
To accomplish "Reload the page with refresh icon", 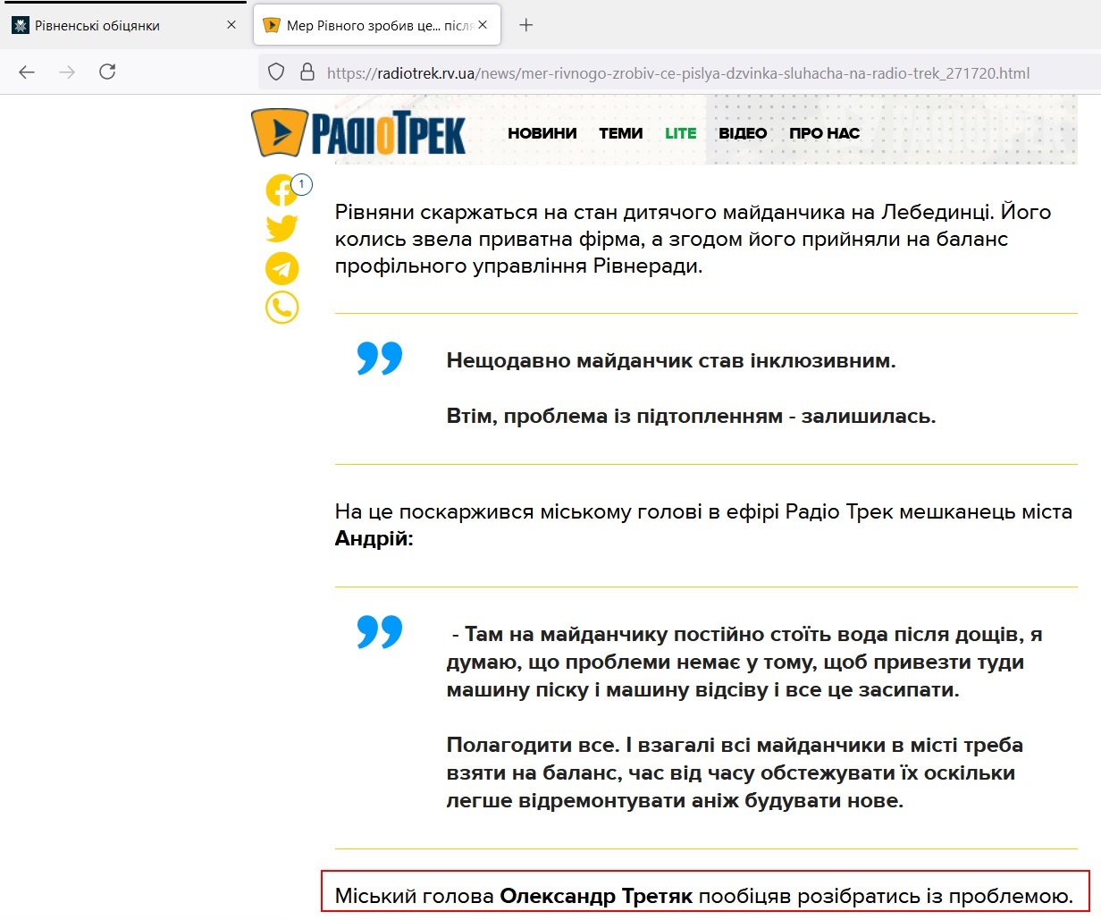I will (107, 72).
